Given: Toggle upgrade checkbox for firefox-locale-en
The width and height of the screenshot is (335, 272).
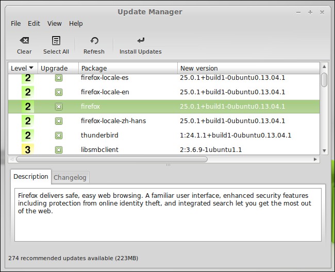Looking at the screenshot, I should pos(59,92).
